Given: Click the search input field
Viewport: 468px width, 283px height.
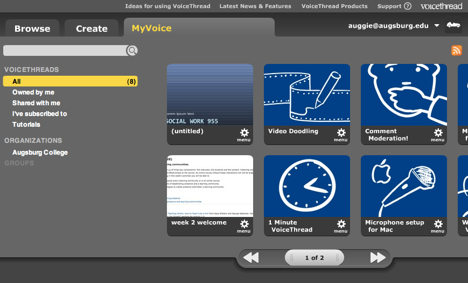Looking at the screenshot, I should 65,50.
